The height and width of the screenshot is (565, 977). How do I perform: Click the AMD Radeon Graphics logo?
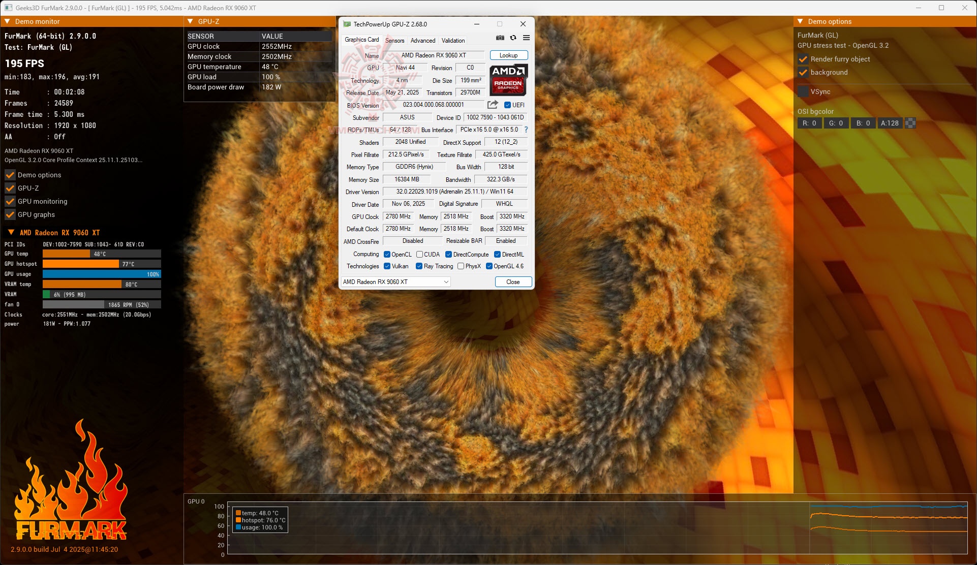pyautogui.click(x=508, y=80)
